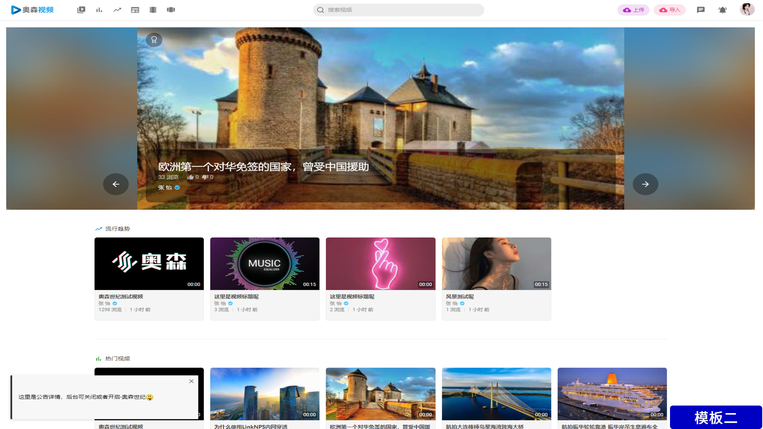Click the user avatar in top right

click(747, 9)
